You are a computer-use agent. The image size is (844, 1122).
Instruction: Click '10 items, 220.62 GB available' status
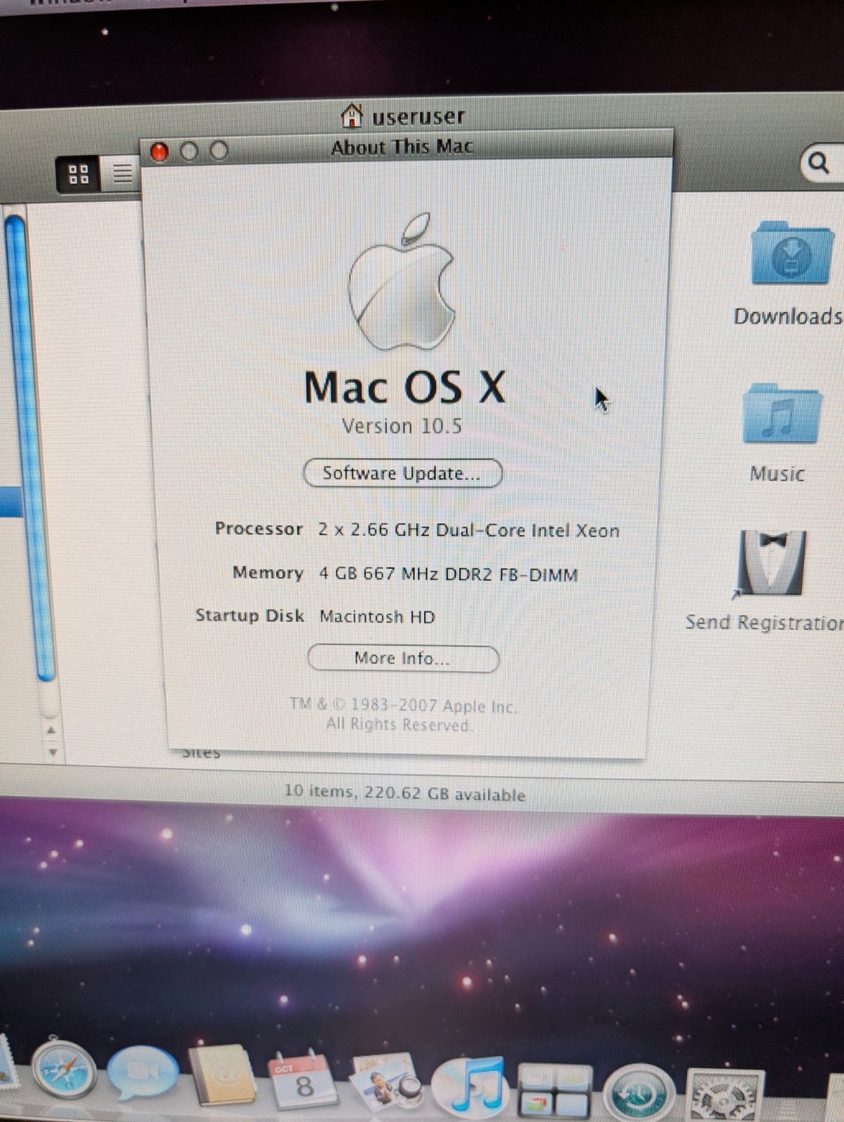pyautogui.click(x=404, y=793)
